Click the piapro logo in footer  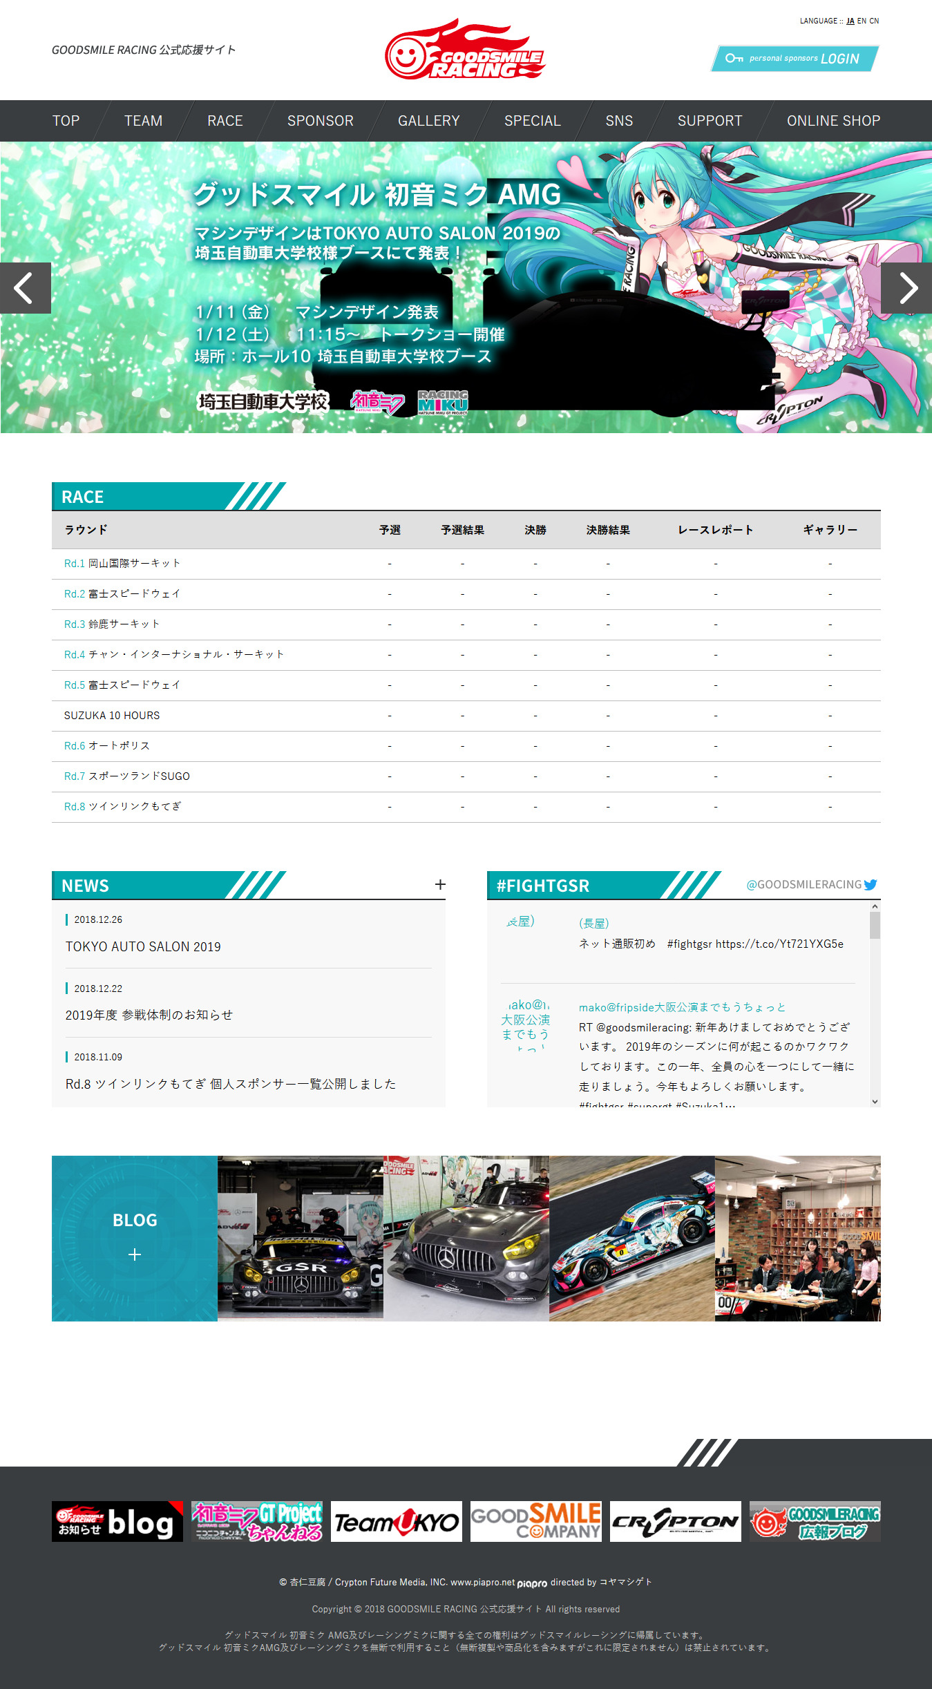tap(532, 1583)
